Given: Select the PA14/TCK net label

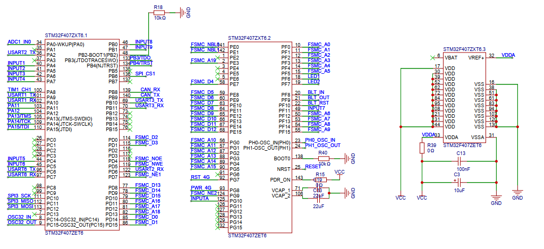Looking at the screenshot, I should (x=19, y=122).
